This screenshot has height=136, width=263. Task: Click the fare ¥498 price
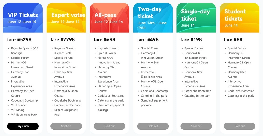click(148, 39)
